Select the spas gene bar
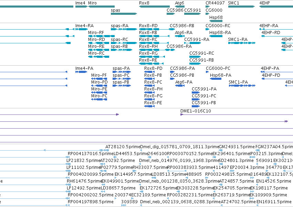Viewport: 293px width, 207px height. pyautogui.click(x=124, y=14)
